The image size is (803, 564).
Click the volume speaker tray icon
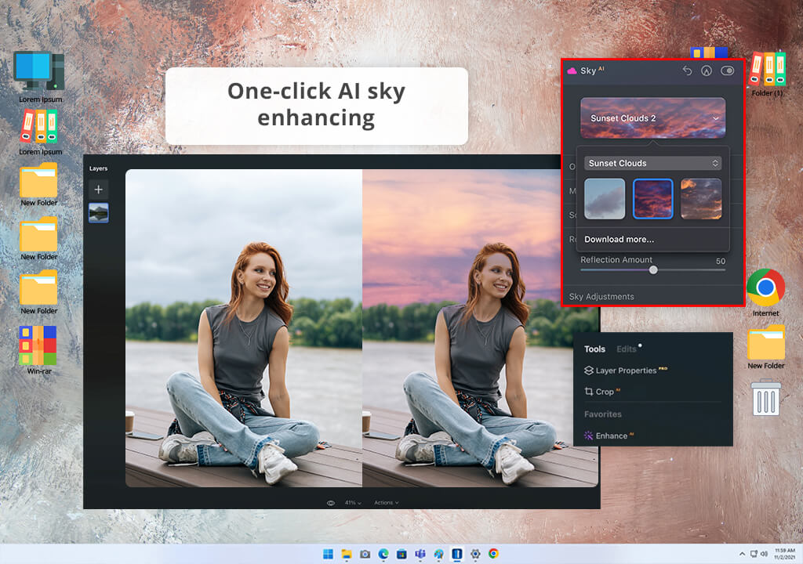point(764,554)
